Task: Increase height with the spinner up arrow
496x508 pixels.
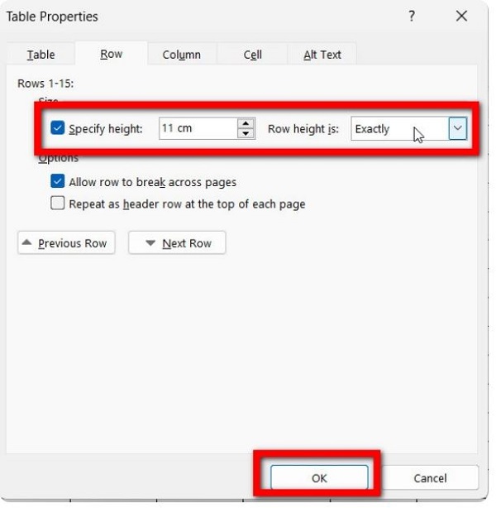Action: [x=246, y=123]
